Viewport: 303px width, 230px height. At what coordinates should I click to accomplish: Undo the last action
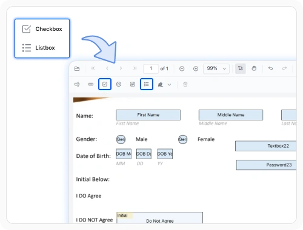click(x=270, y=68)
